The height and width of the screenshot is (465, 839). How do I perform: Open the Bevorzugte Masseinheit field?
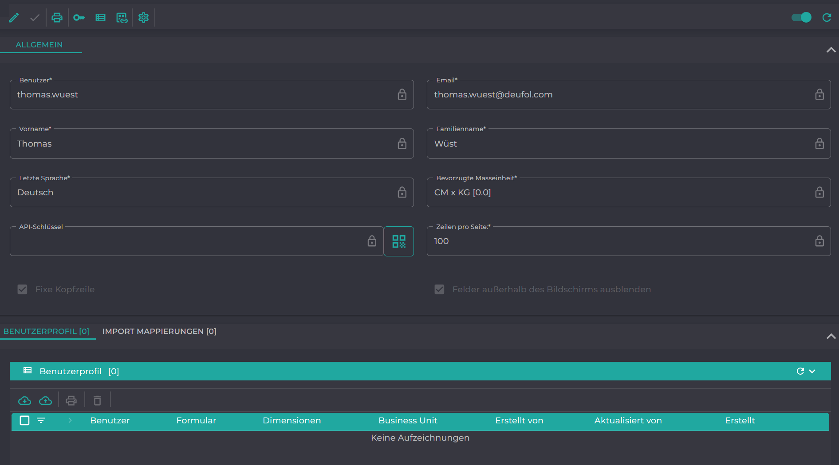[629, 192]
